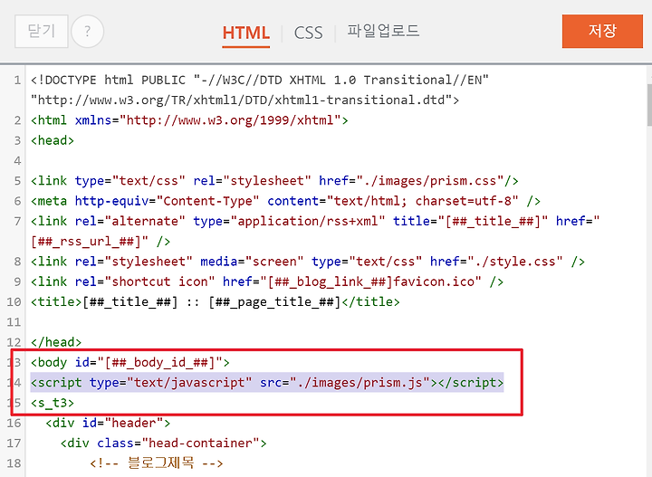Click the xhtml1-transitional.dtd continuation line
The image size is (652, 477).
(x=244, y=100)
